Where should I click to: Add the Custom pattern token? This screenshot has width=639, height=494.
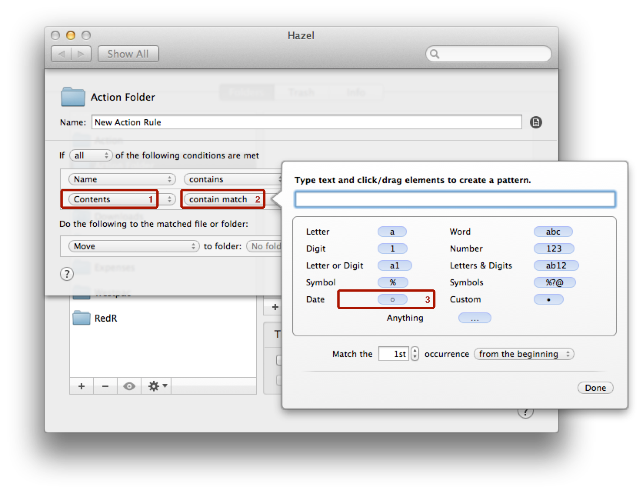point(548,300)
